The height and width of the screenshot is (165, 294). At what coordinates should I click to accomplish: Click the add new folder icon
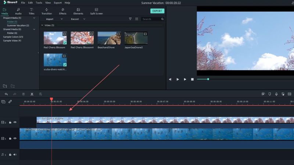click(5, 86)
